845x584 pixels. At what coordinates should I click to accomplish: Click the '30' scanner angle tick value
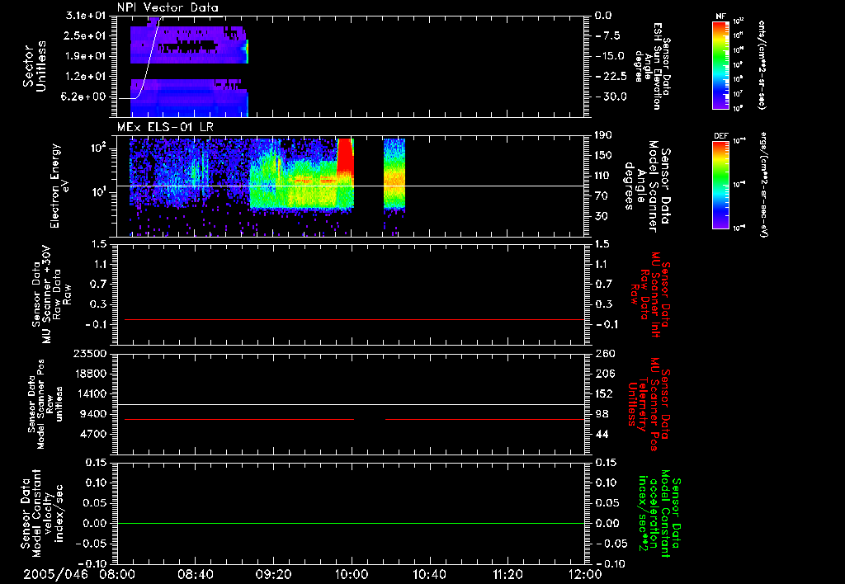coord(602,216)
